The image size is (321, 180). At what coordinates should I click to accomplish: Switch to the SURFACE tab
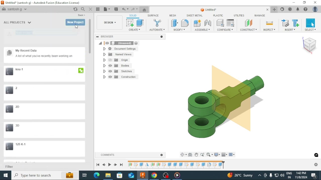tap(153, 15)
